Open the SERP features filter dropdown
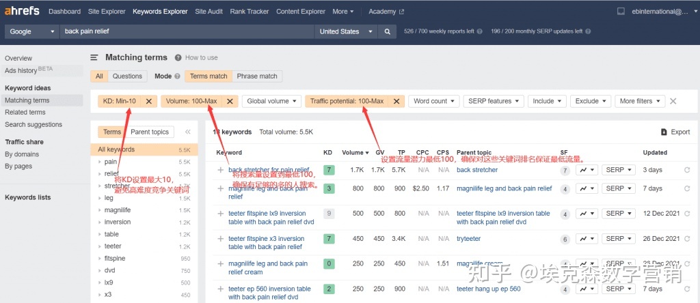 pyautogui.click(x=493, y=101)
